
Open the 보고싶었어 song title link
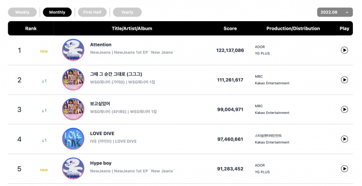pyautogui.click(x=100, y=104)
